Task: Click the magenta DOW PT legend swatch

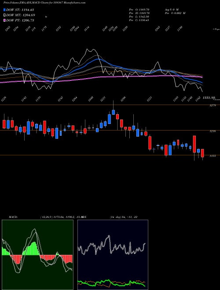Action: pyautogui.click(x=5, y=20)
